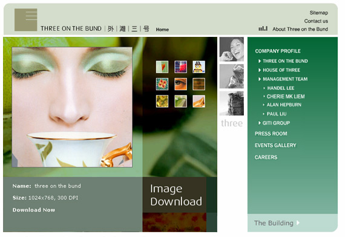
Task: Select the brown wood texture thumbnail
Action: click(199, 84)
